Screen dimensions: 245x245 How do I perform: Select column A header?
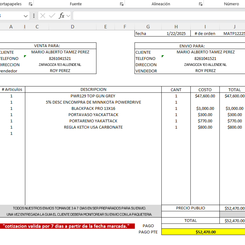pyautogui.click(x=11, y=27)
